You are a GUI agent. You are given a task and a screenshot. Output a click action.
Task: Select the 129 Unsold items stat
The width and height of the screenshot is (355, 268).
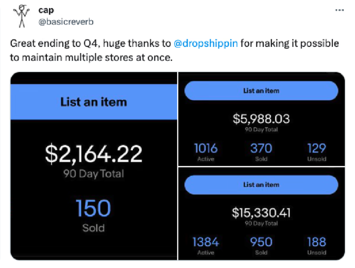(317, 148)
